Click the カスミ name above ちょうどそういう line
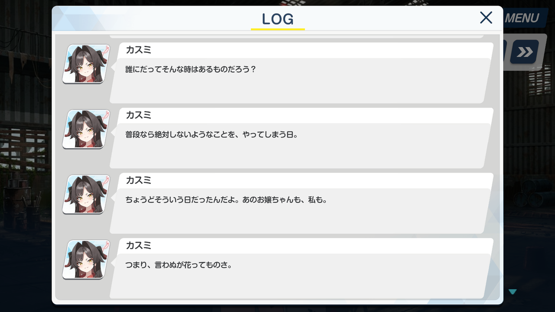555x312 pixels. pyautogui.click(x=138, y=180)
